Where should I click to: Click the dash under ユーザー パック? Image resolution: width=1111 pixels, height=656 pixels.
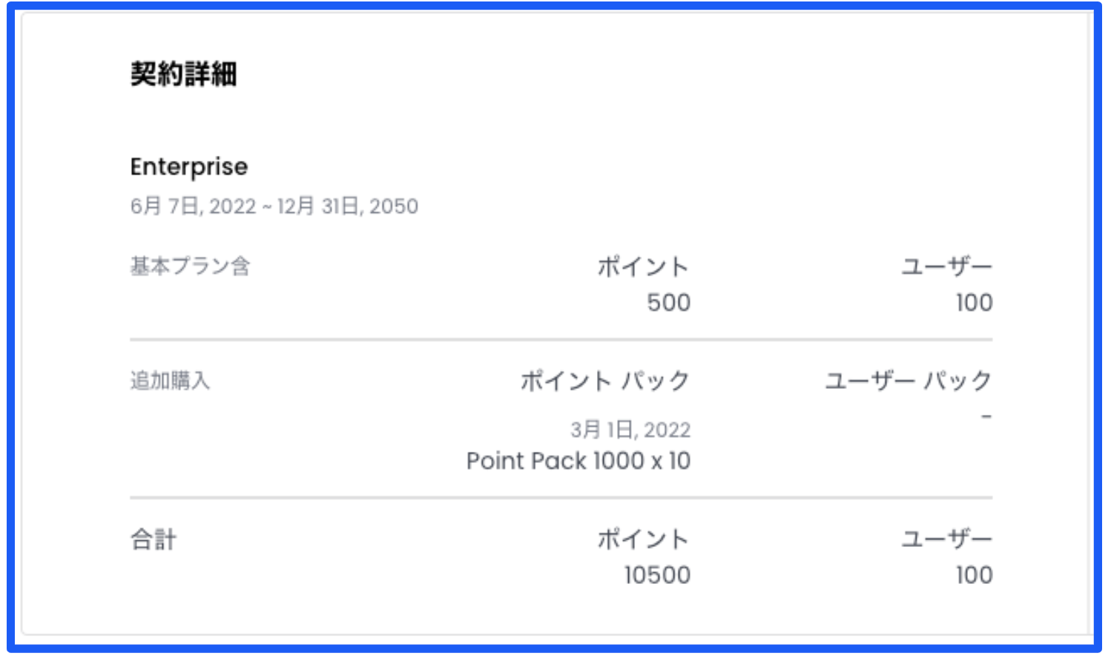(986, 417)
